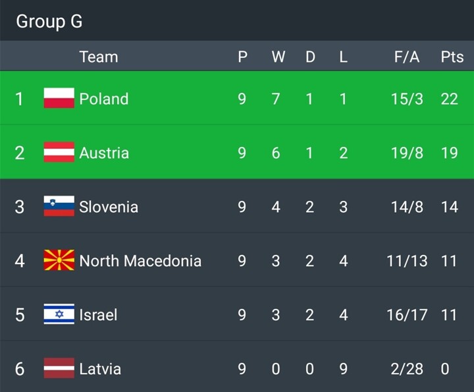
Task: Tap the North Macedonia flag icon
Action: click(59, 261)
